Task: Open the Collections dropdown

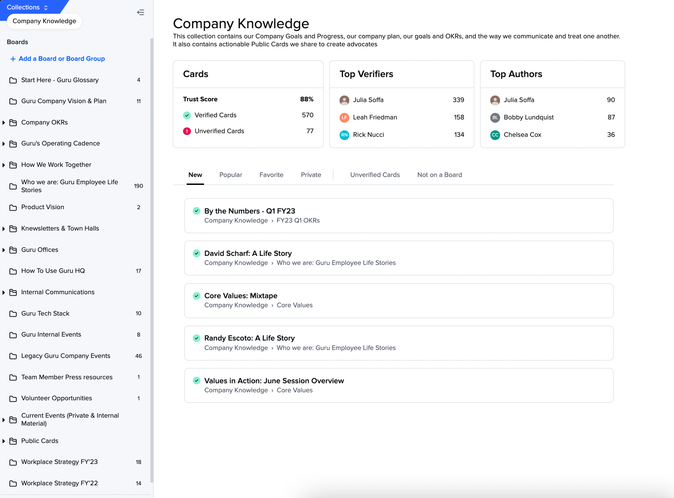Action: (x=27, y=7)
